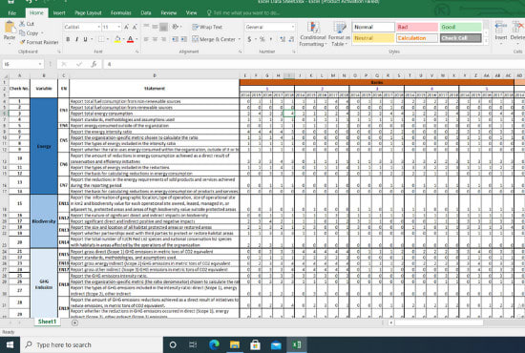Open the Name Box dropdown arrow
525x353 pixels.
(x=40, y=64)
